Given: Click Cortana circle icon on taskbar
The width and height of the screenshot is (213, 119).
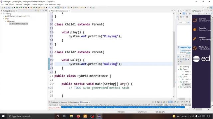Looking at the screenshot, I should point(58,116).
